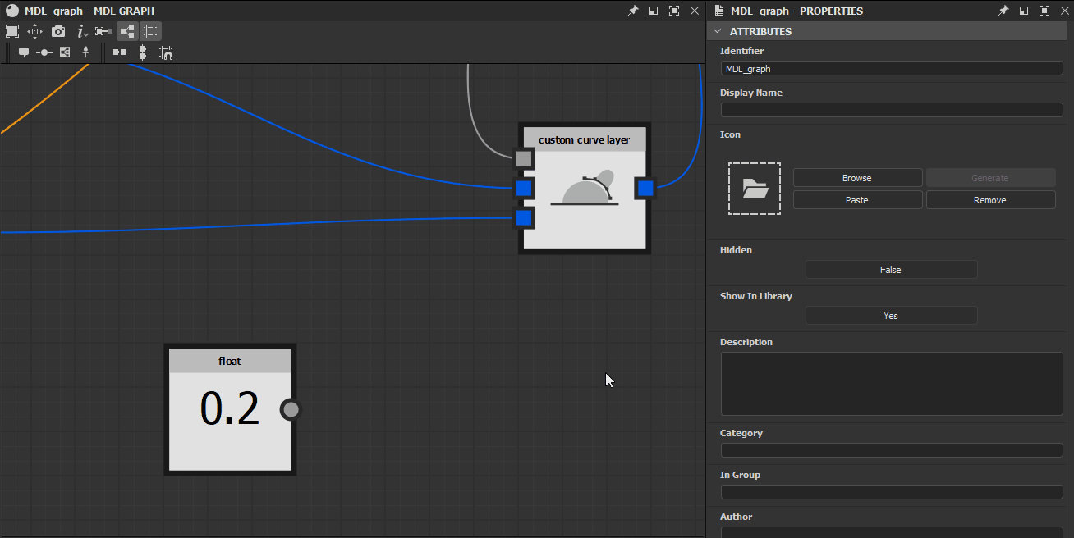
Task: Add a comment with the speech bubble icon
Action: coord(24,52)
